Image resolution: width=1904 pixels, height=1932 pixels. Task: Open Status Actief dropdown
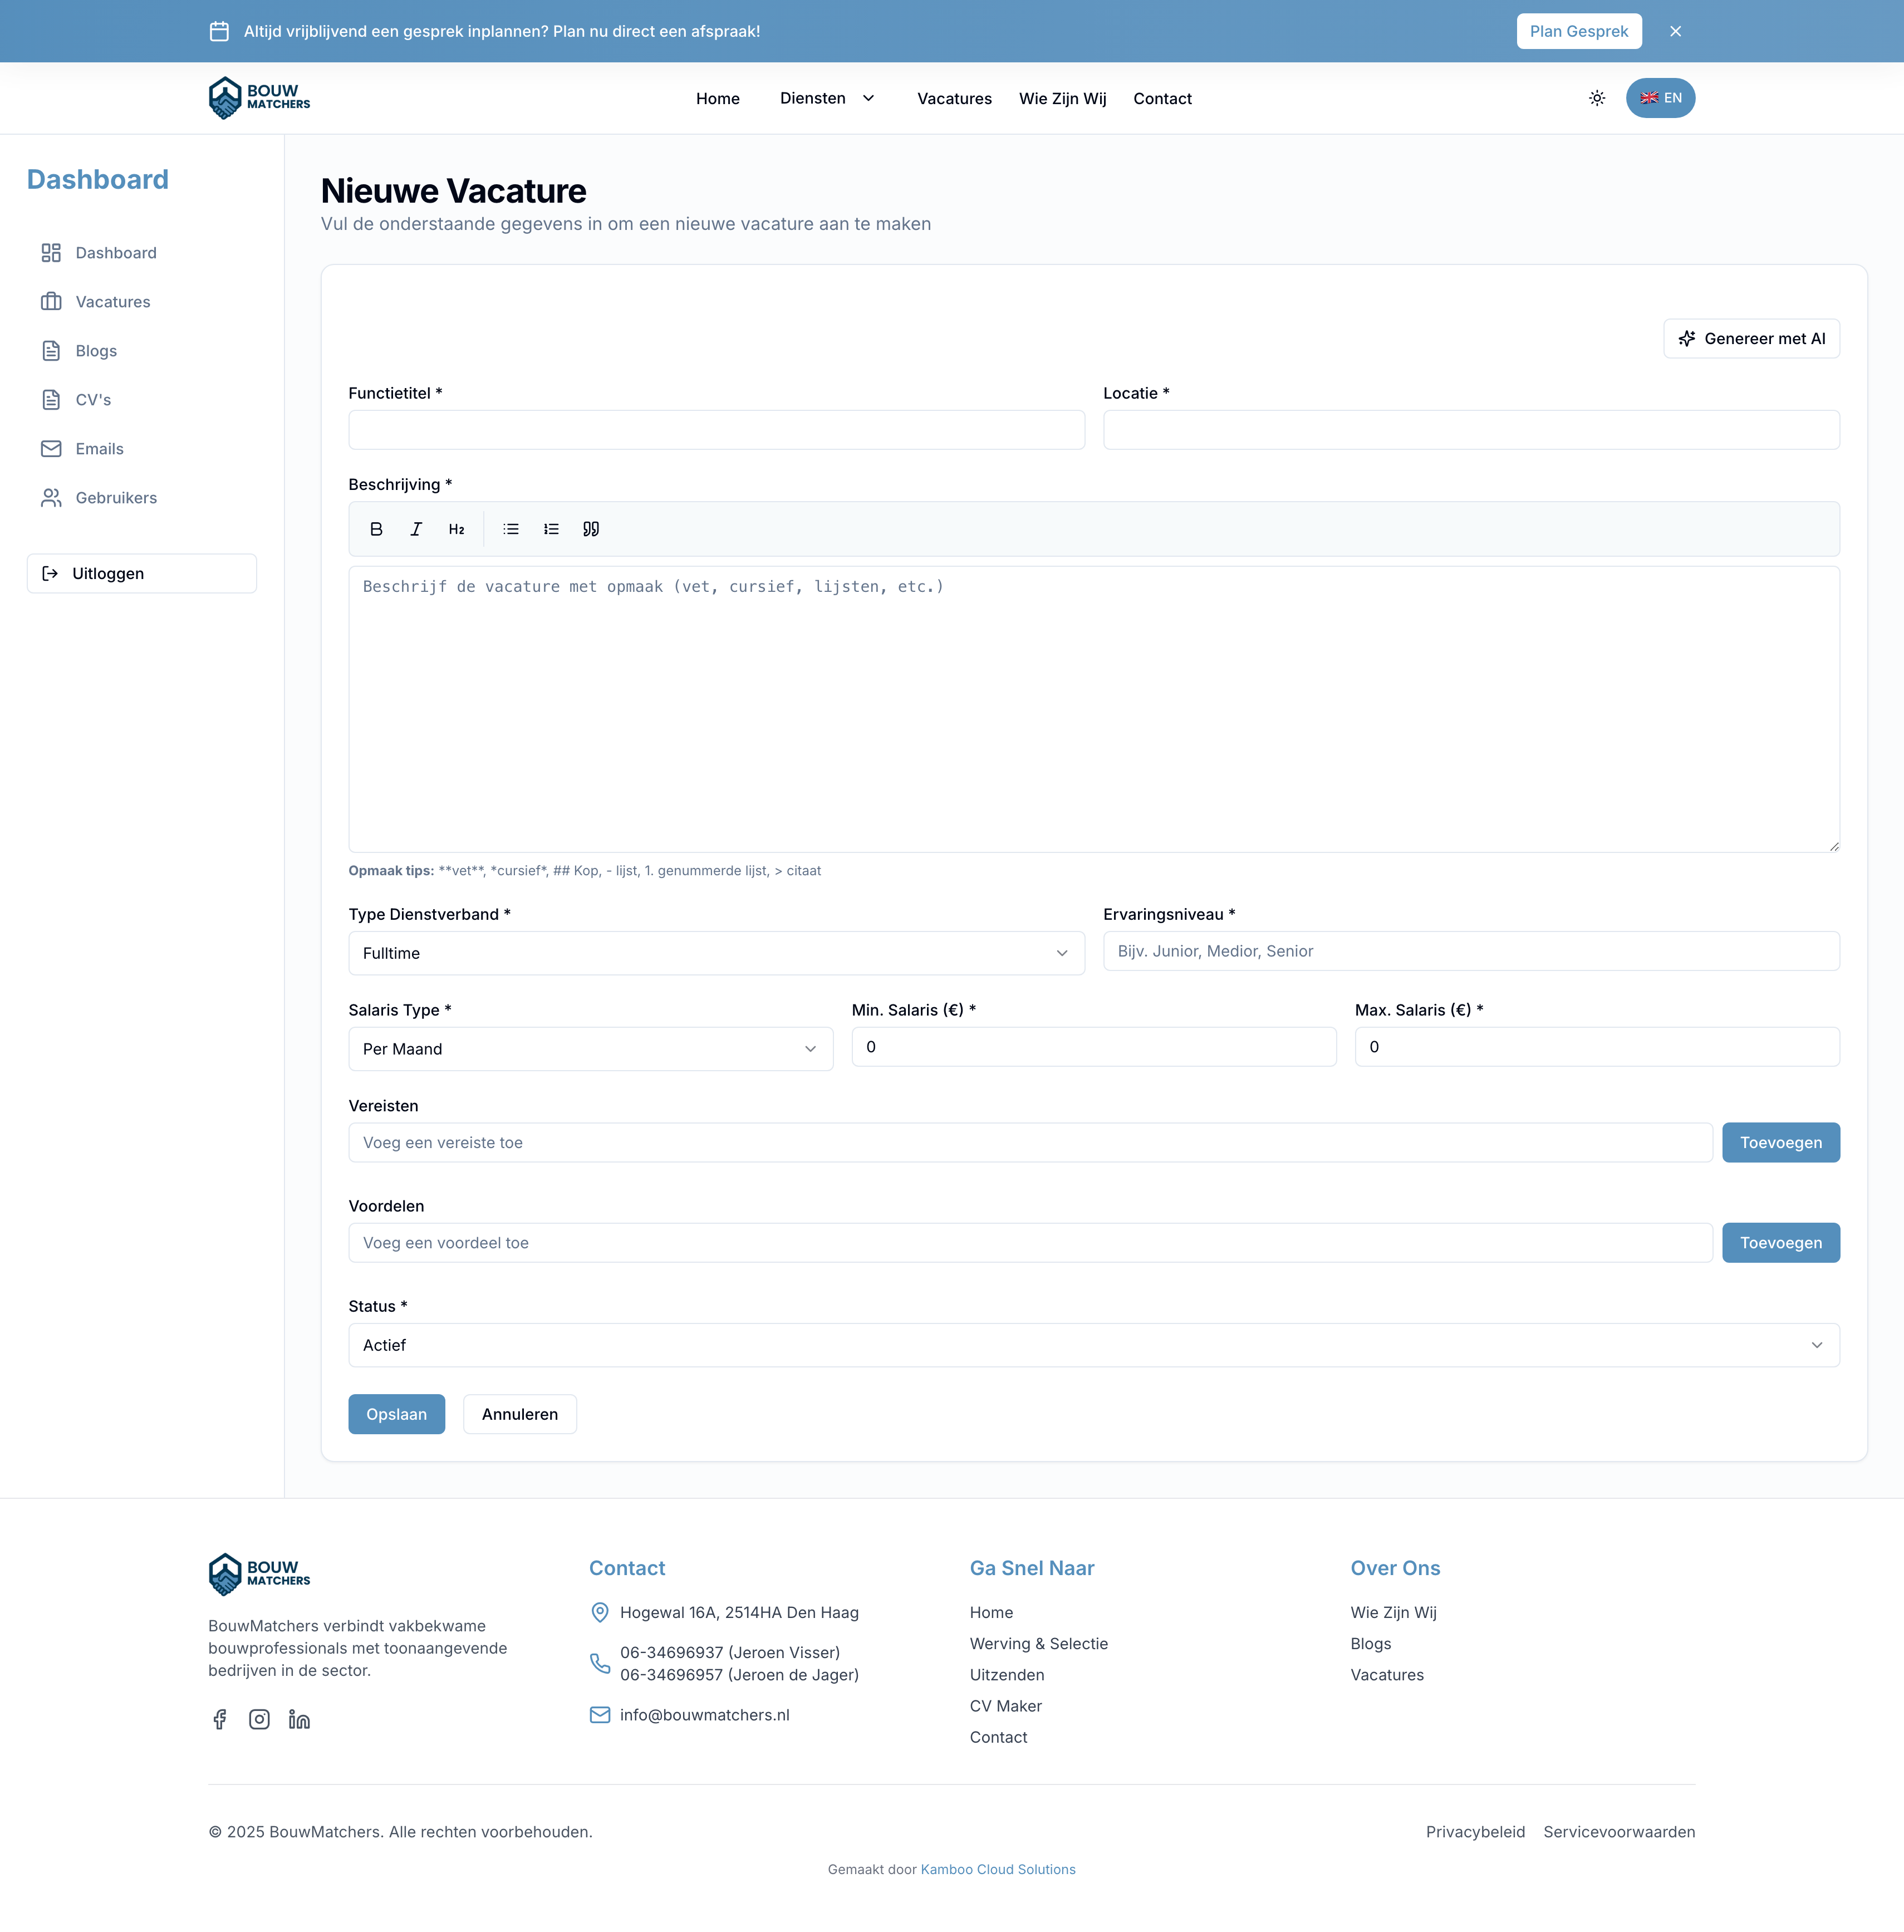(x=1093, y=1345)
